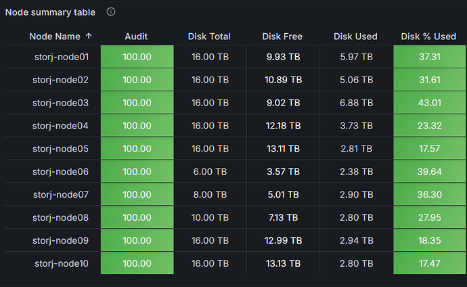Click the 2.81 TB Disk Used cell
Screen dimensions: 467x287
(x=357, y=148)
